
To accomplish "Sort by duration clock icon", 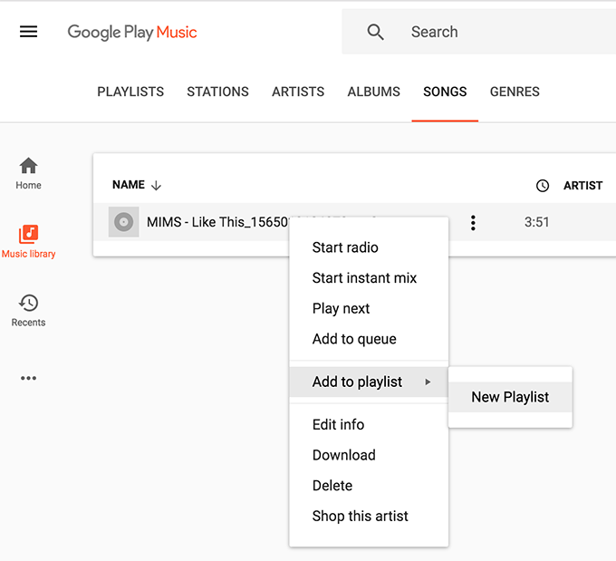I will point(542,186).
